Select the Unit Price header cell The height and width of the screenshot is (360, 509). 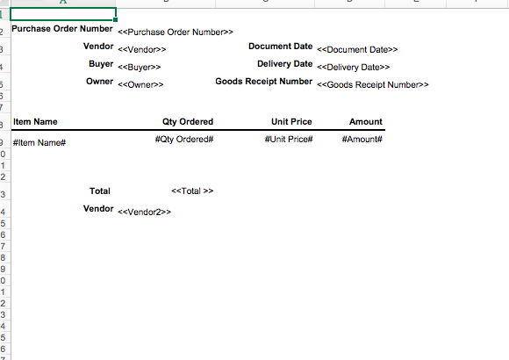tap(291, 122)
